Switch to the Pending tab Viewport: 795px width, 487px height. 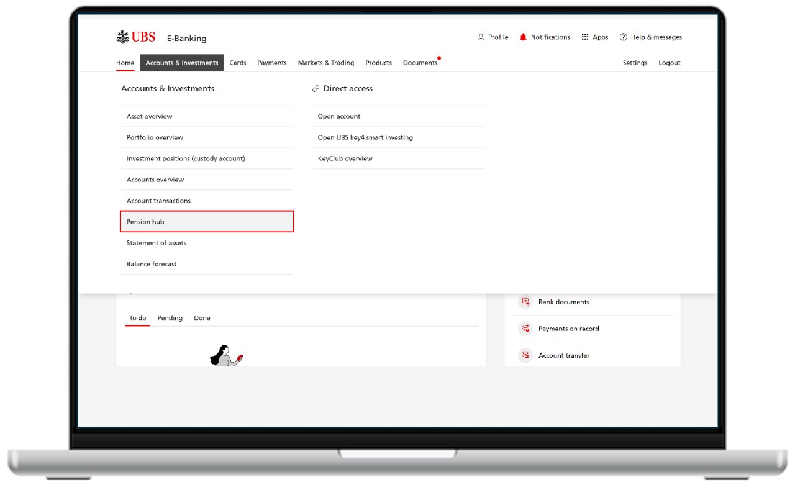[170, 318]
